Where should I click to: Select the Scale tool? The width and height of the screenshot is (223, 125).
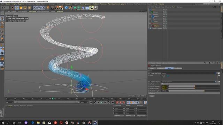point(21,8)
